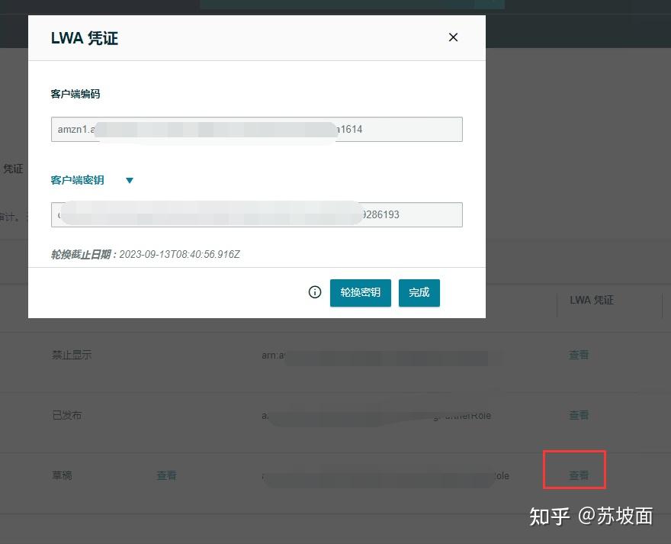This screenshot has height=544, width=671.
Task: Click the LWA 凭证 column header
Action: click(x=591, y=301)
